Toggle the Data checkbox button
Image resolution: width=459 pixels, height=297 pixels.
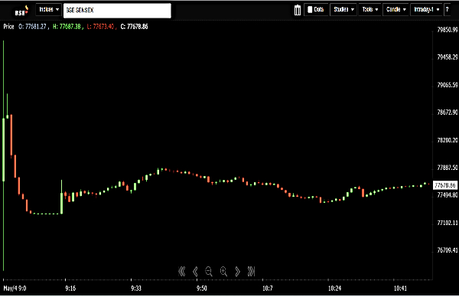(x=316, y=10)
